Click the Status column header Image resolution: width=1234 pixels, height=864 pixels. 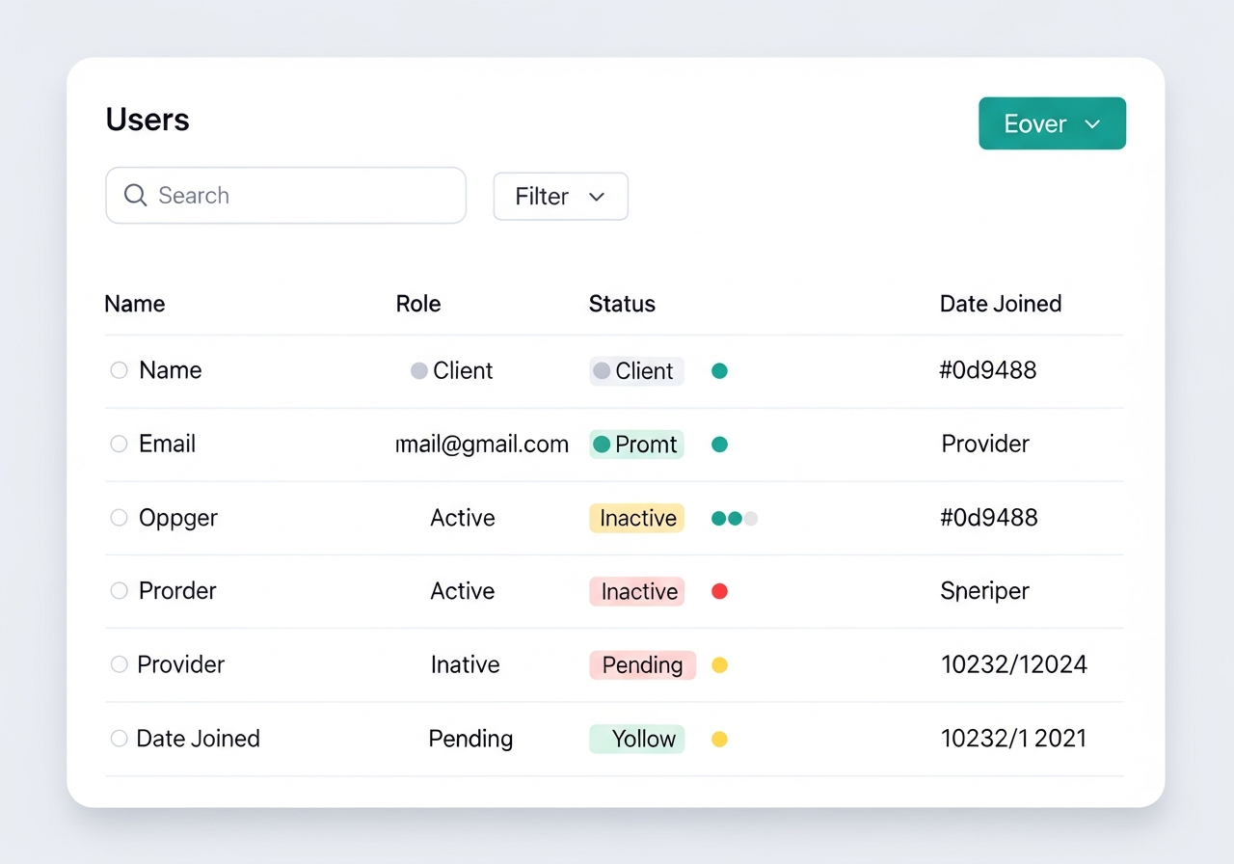[622, 304]
